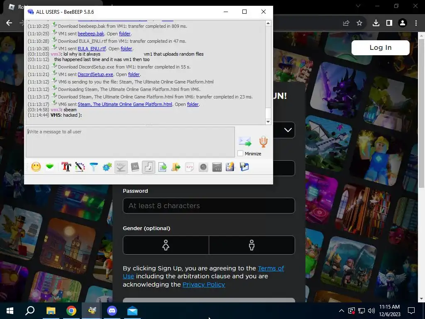This screenshot has width=425, height=319.
Task: Toggle the spell checking ABC icon
Action: [121, 167]
